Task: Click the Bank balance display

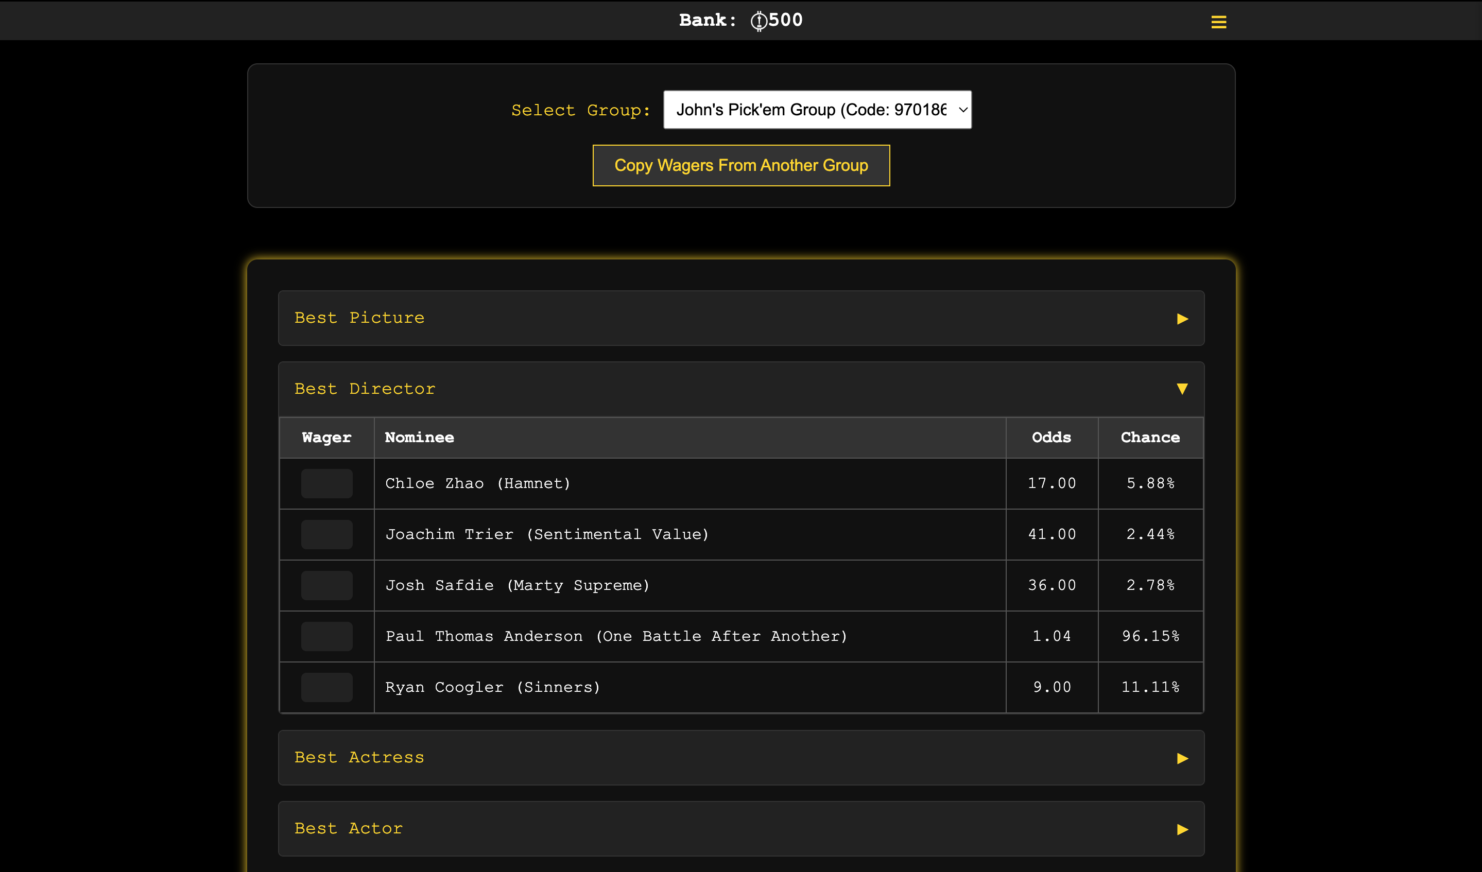Action: (x=740, y=20)
